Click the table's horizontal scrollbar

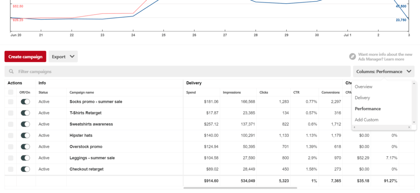coord(240,188)
